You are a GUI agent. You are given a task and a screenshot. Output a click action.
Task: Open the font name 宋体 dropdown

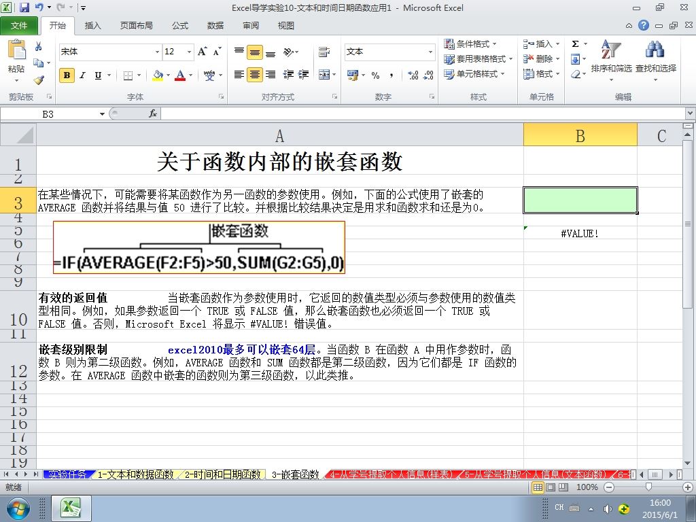click(157, 52)
